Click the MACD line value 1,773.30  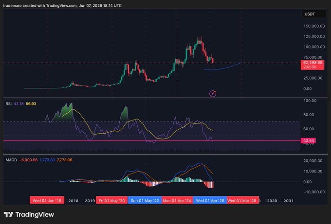(47, 160)
